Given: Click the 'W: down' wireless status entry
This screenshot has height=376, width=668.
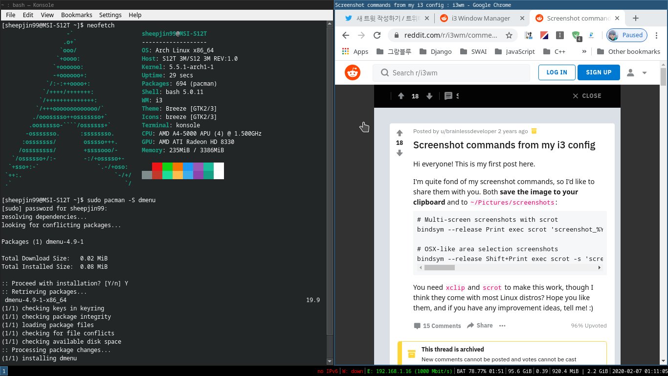Looking at the screenshot, I should coord(352,371).
